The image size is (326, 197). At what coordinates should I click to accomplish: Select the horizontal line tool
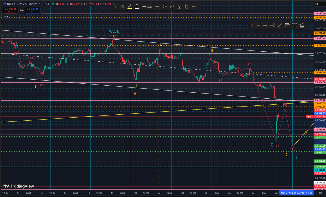click(x=265, y=25)
